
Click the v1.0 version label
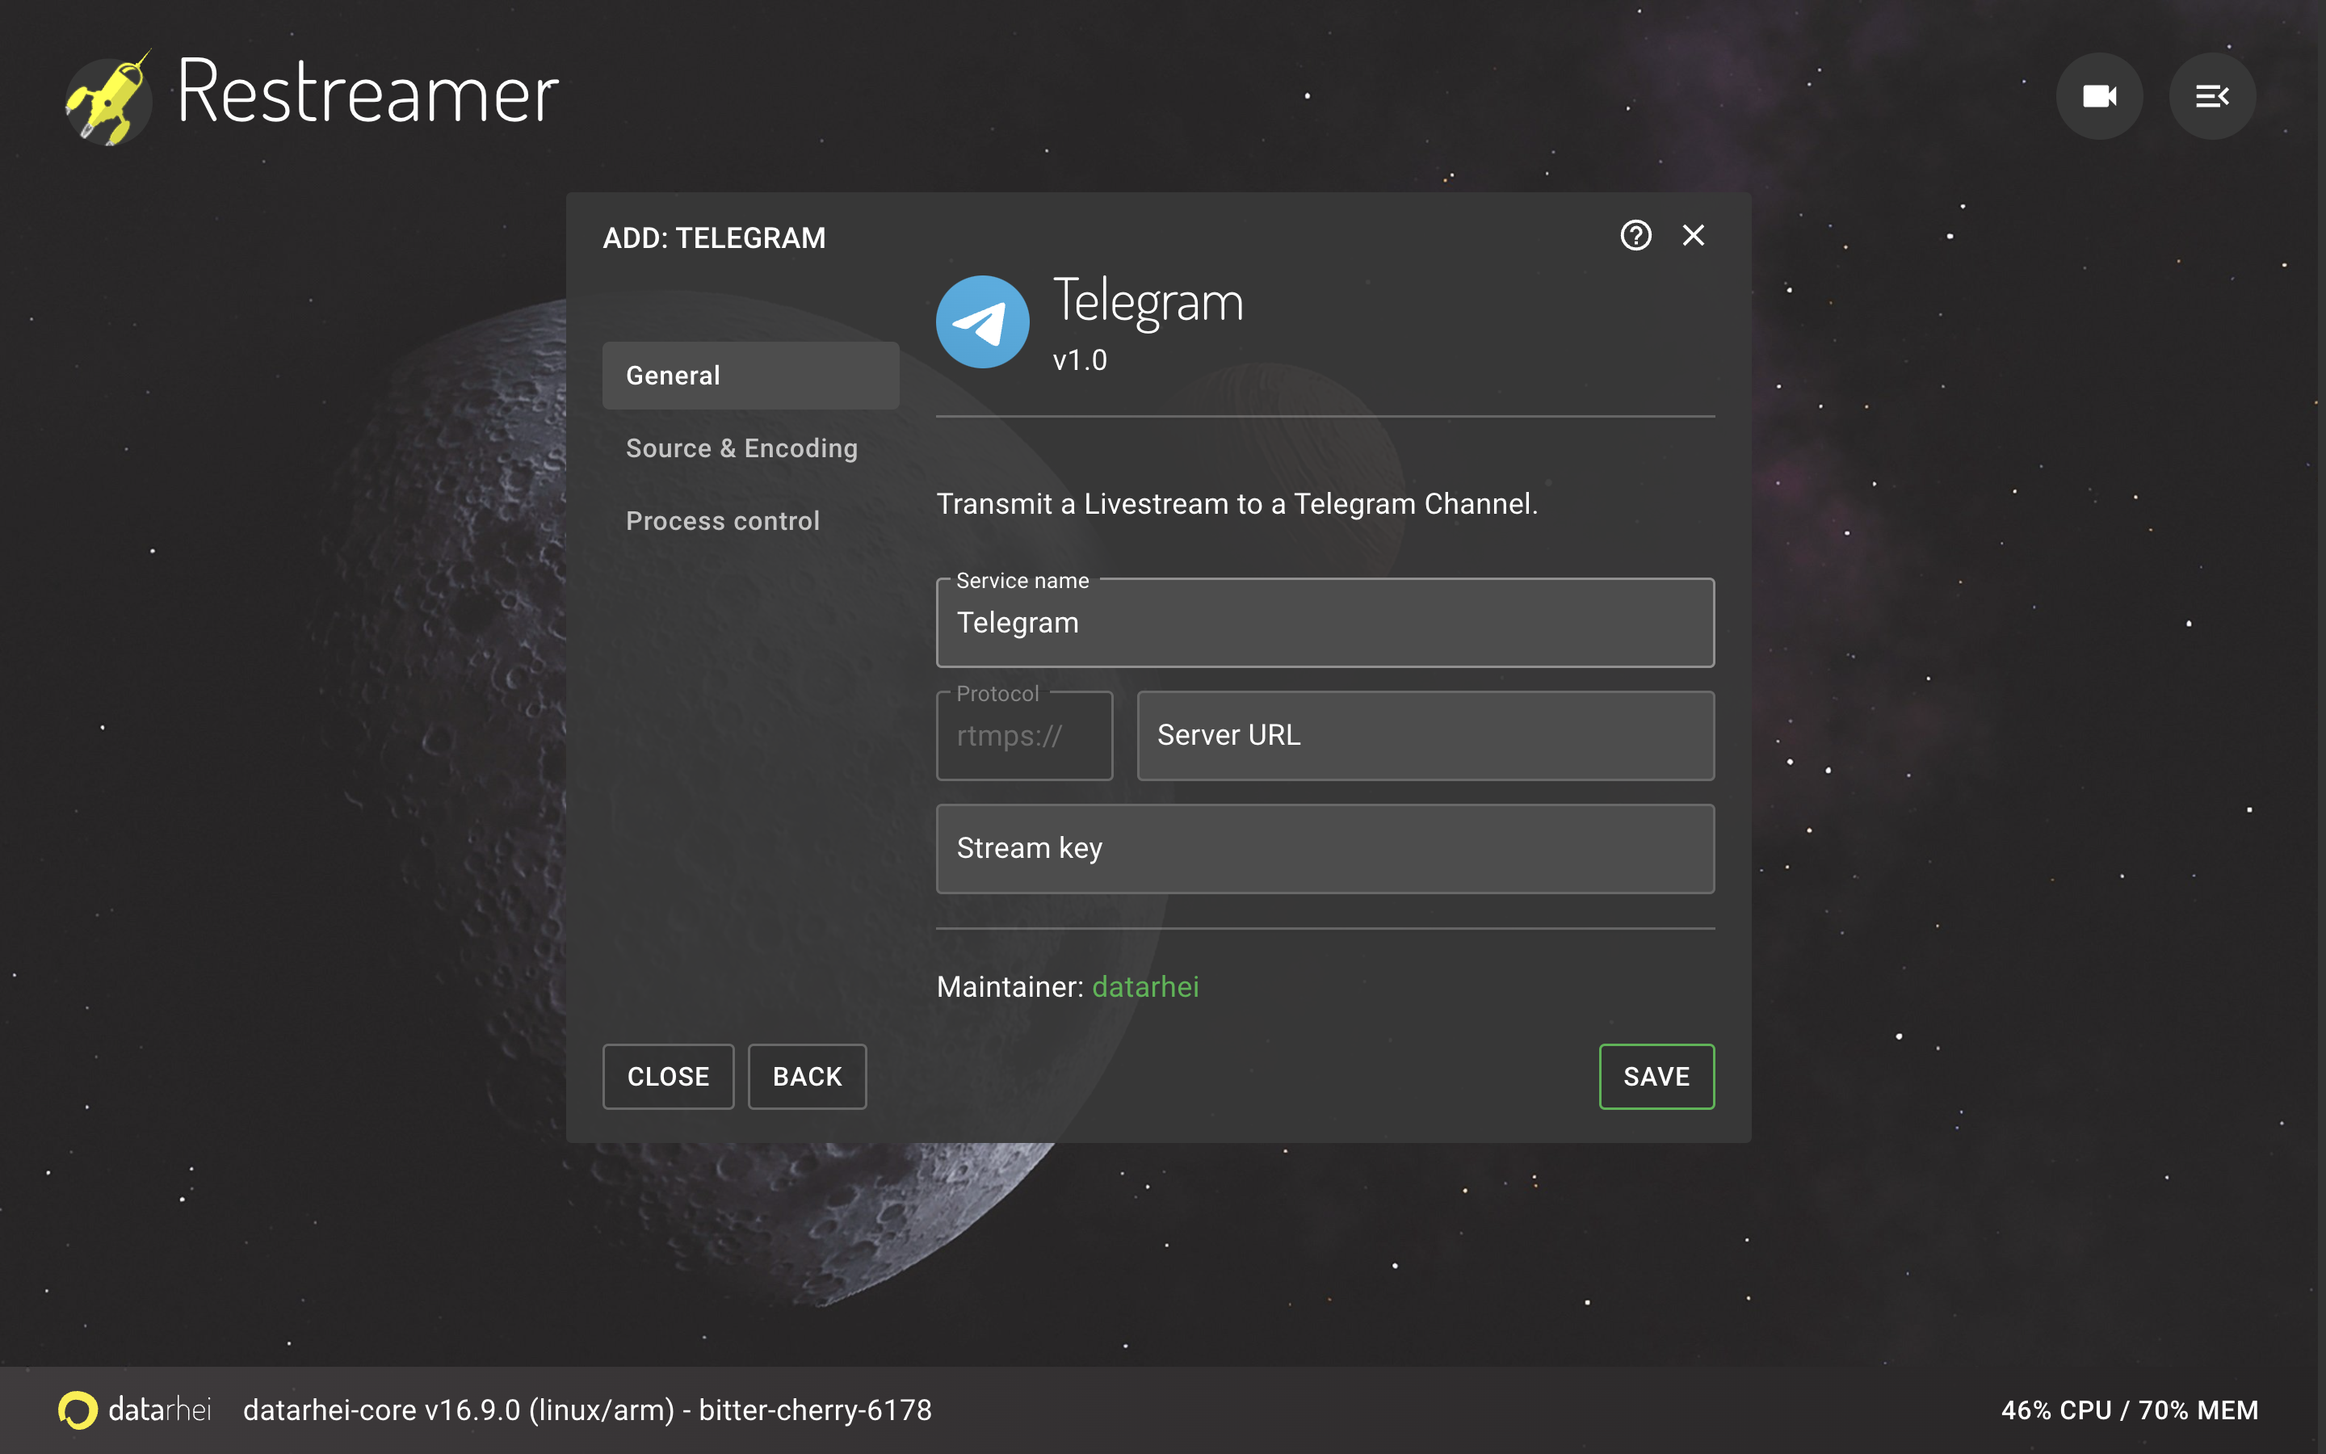tap(1079, 360)
